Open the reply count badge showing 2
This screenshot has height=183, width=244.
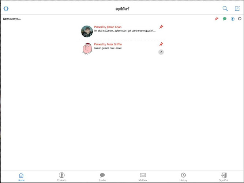tap(161, 52)
